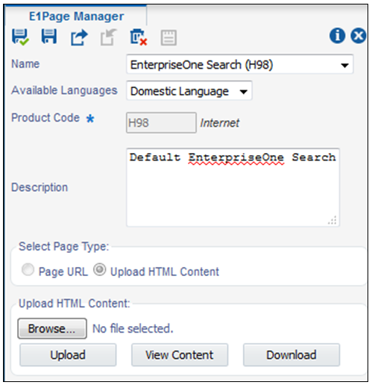The width and height of the screenshot is (372, 385).
Task: Click the Product Code field containing H98
Action: tap(161, 122)
